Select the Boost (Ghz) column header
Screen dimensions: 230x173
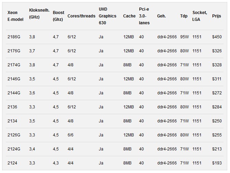click(58, 16)
